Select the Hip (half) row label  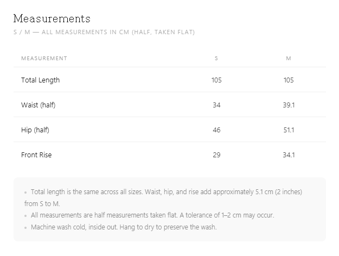click(35, 130)
